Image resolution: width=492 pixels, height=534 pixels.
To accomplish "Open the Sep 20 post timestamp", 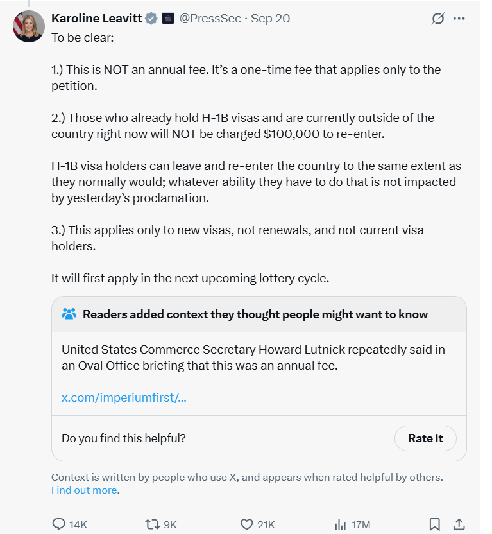I will point(270,18).
